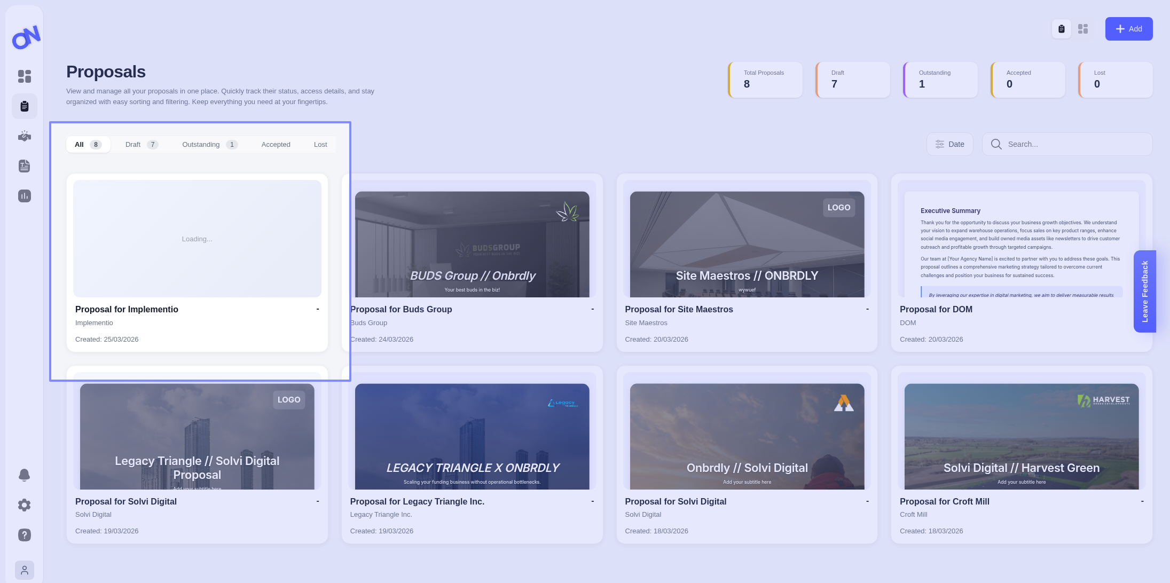
Task: Click the notifications bell icon
Action: (x=25, y=475)
